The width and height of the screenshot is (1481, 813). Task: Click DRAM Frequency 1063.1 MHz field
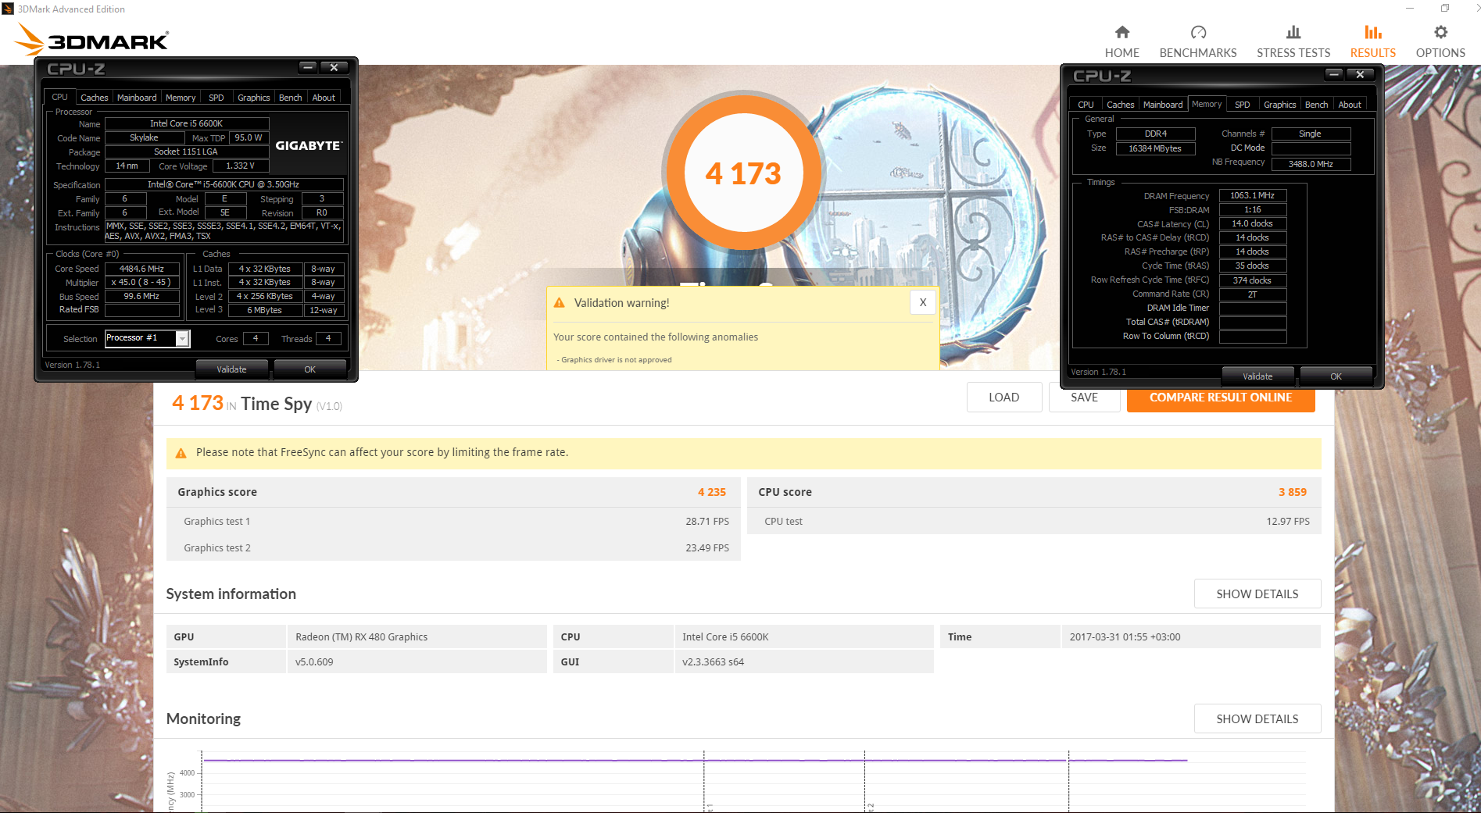coord(1252,195)
